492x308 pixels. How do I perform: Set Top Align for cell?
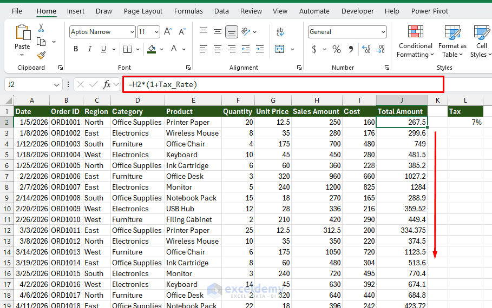[204, 31]
